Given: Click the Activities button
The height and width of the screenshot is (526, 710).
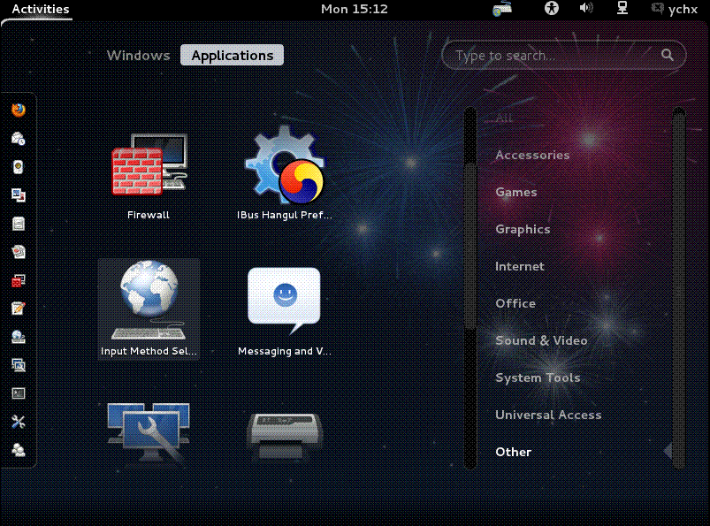Looking at the screenshot, I should 41,9.
